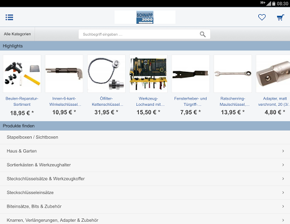Image resolution: width=290 pixels, height=224 pixels.
Task: Expand Steckschlüsseleinsätze category chevron
Action: [283, 192]
